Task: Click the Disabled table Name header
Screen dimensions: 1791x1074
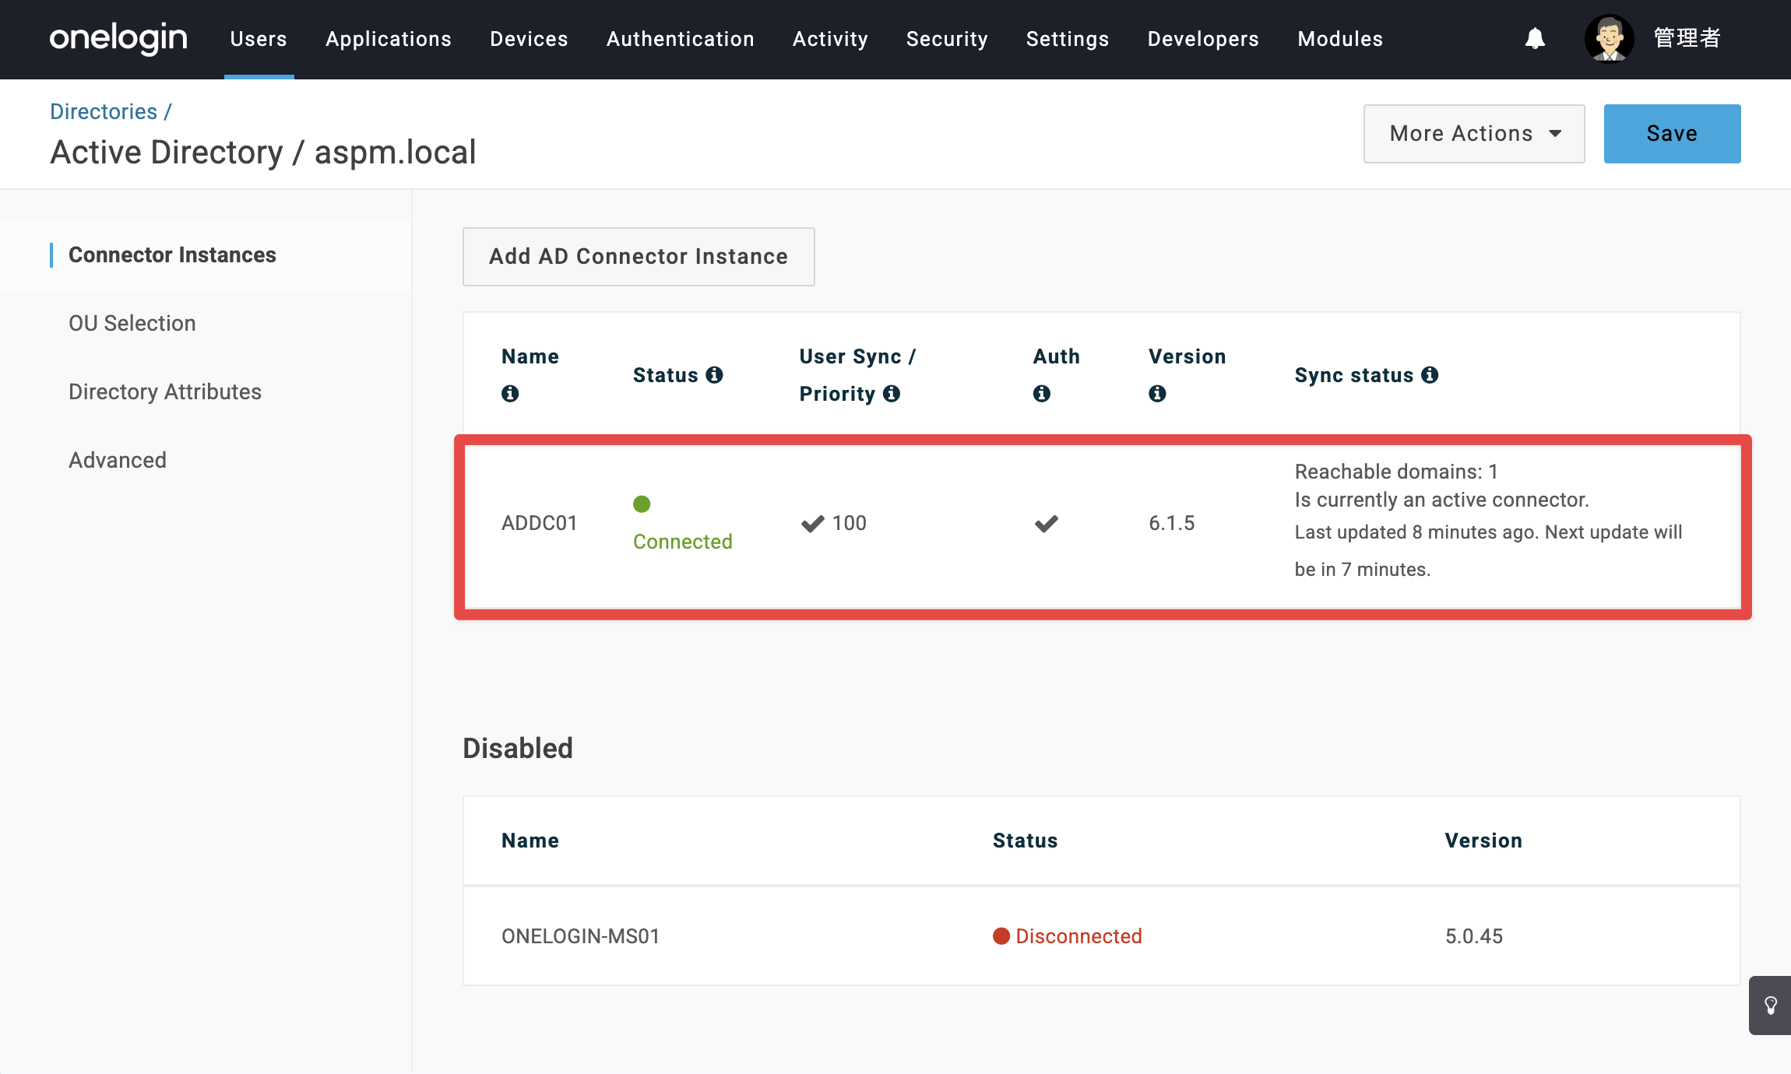Action: [530, 841]
